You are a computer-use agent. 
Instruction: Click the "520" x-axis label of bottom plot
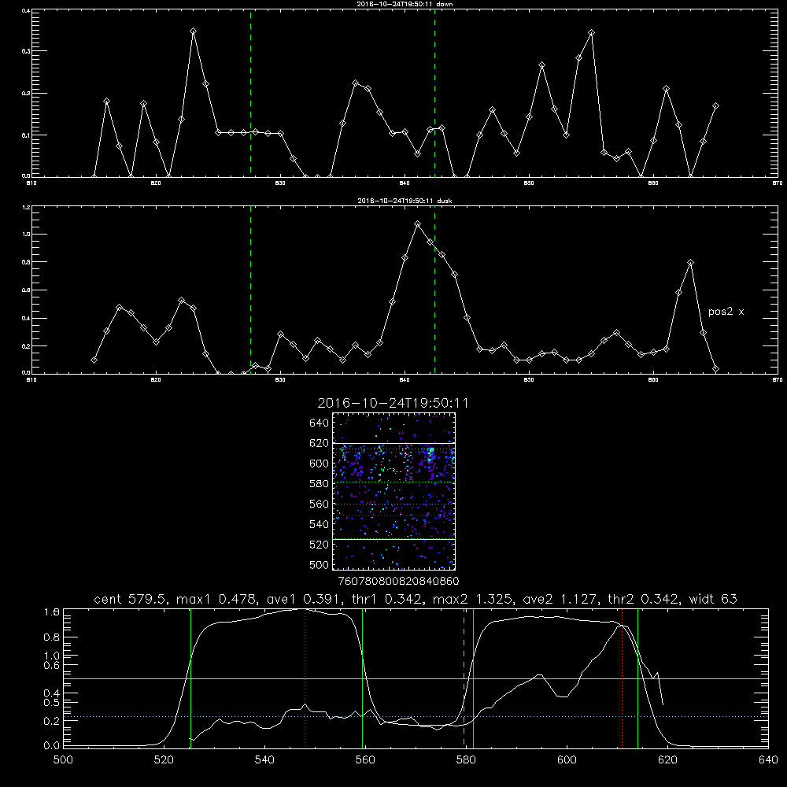(x=164, y=760)
